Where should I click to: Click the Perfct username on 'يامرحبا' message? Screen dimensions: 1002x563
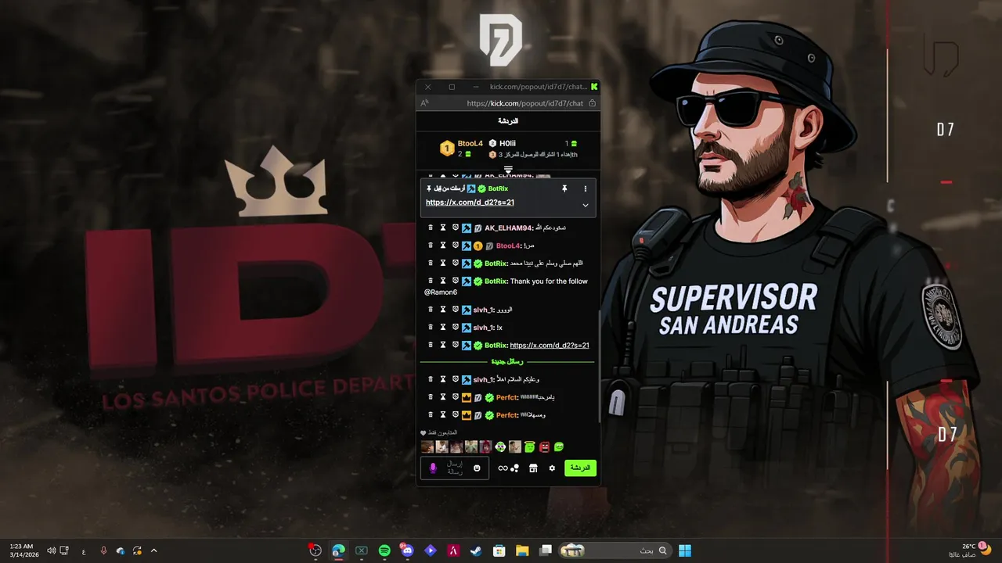click(x=507, y=396)
